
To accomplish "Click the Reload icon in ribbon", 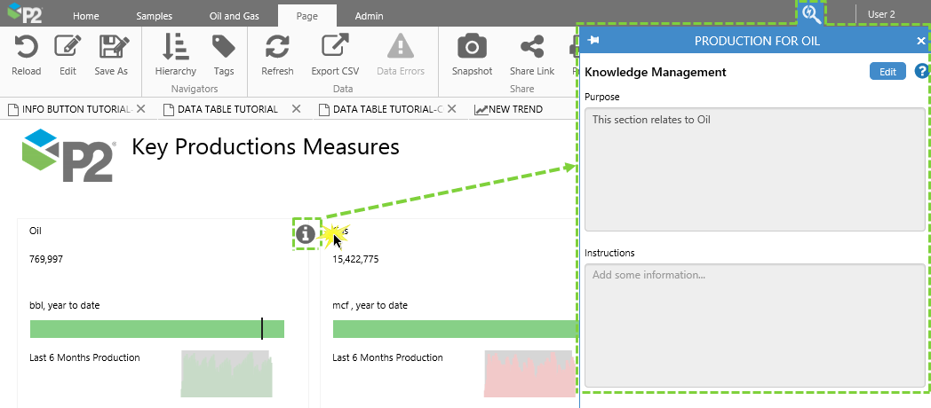I will [27, 48].
